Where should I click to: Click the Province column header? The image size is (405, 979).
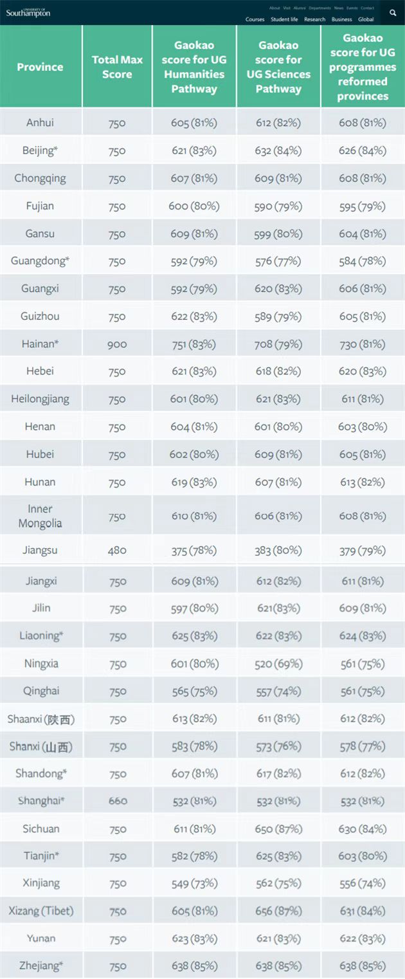(x=40, y=67)
